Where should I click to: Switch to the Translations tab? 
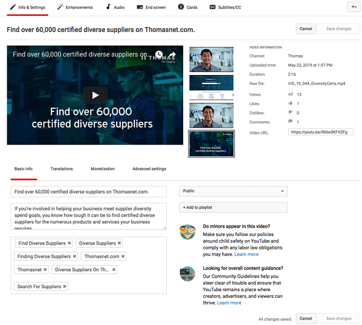pos(62,169)
